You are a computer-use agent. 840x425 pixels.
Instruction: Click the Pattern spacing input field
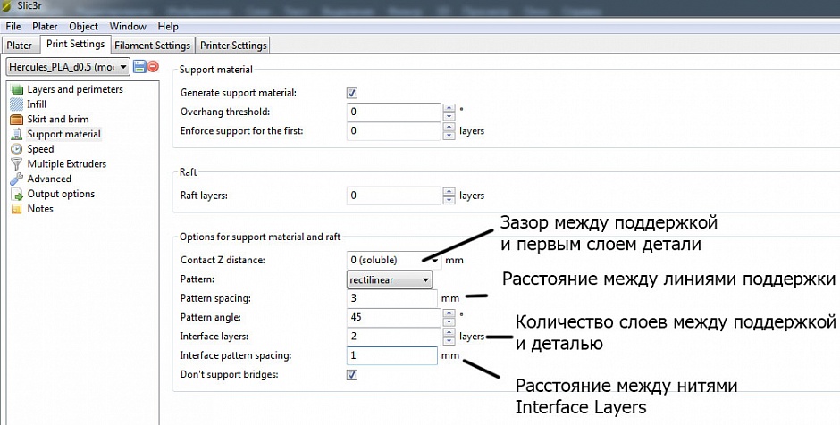pyautogui.click(x=392, y=299)
